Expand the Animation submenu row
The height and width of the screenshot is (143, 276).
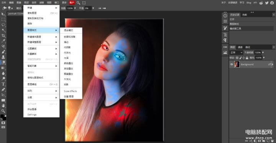pyautogui.click(x=41, y=98)
